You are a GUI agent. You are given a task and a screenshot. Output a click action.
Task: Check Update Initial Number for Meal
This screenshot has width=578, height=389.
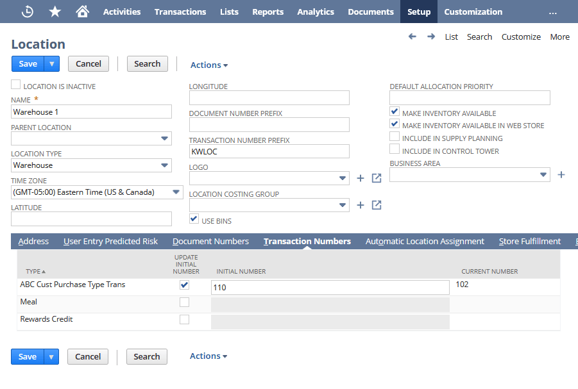tap(184, 302)
